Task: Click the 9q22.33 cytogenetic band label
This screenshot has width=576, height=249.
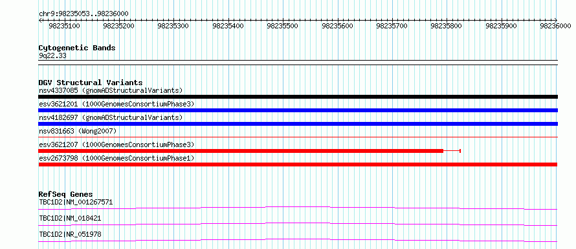Action: click(x=52, y=55)
